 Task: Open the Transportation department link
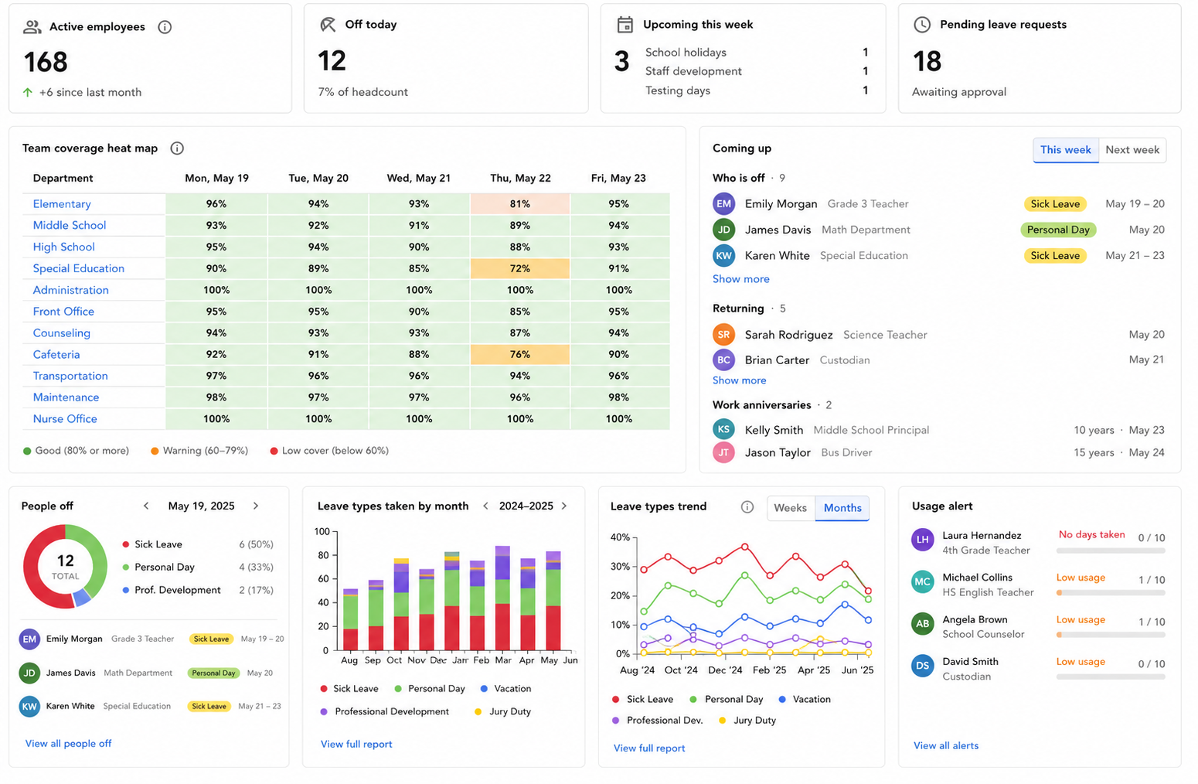70,376
